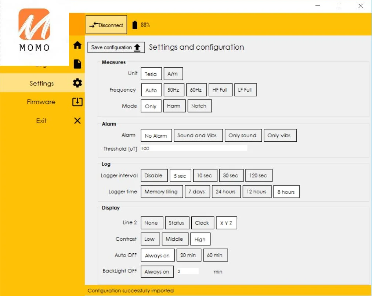Set frequency to 50Hz

173,90
